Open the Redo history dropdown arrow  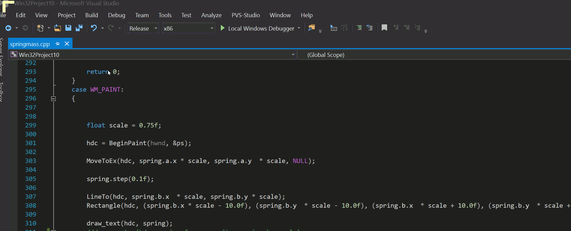(119, 28)
